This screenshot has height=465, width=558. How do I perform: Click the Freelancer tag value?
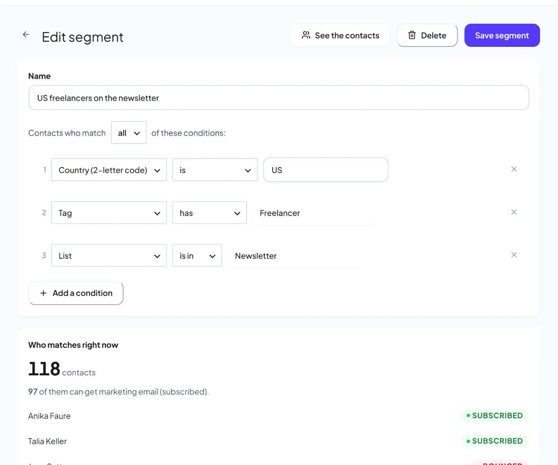click(314, 213)
